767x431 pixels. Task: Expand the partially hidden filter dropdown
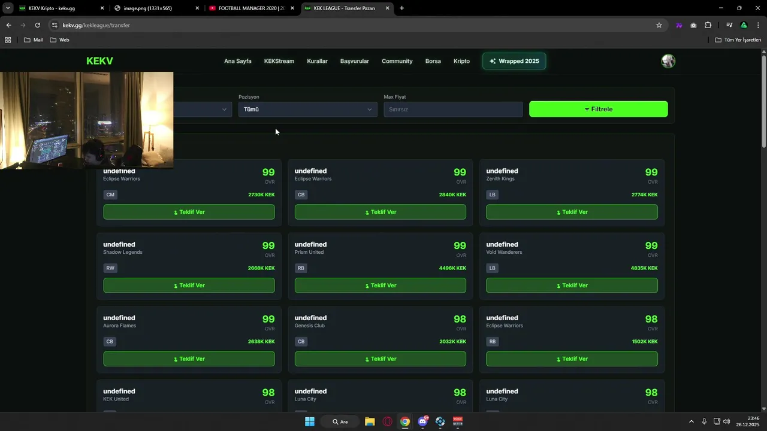pyautogui.click(x=203, y=110)
